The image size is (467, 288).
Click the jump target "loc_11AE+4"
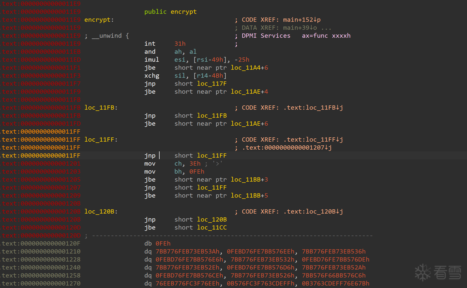[x=249, y=92]
